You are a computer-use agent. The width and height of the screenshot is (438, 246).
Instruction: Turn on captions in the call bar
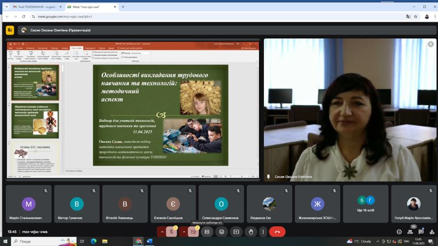click(207, 232)
